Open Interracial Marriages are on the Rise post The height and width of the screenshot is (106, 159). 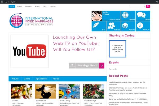click(x=128, y=89)
